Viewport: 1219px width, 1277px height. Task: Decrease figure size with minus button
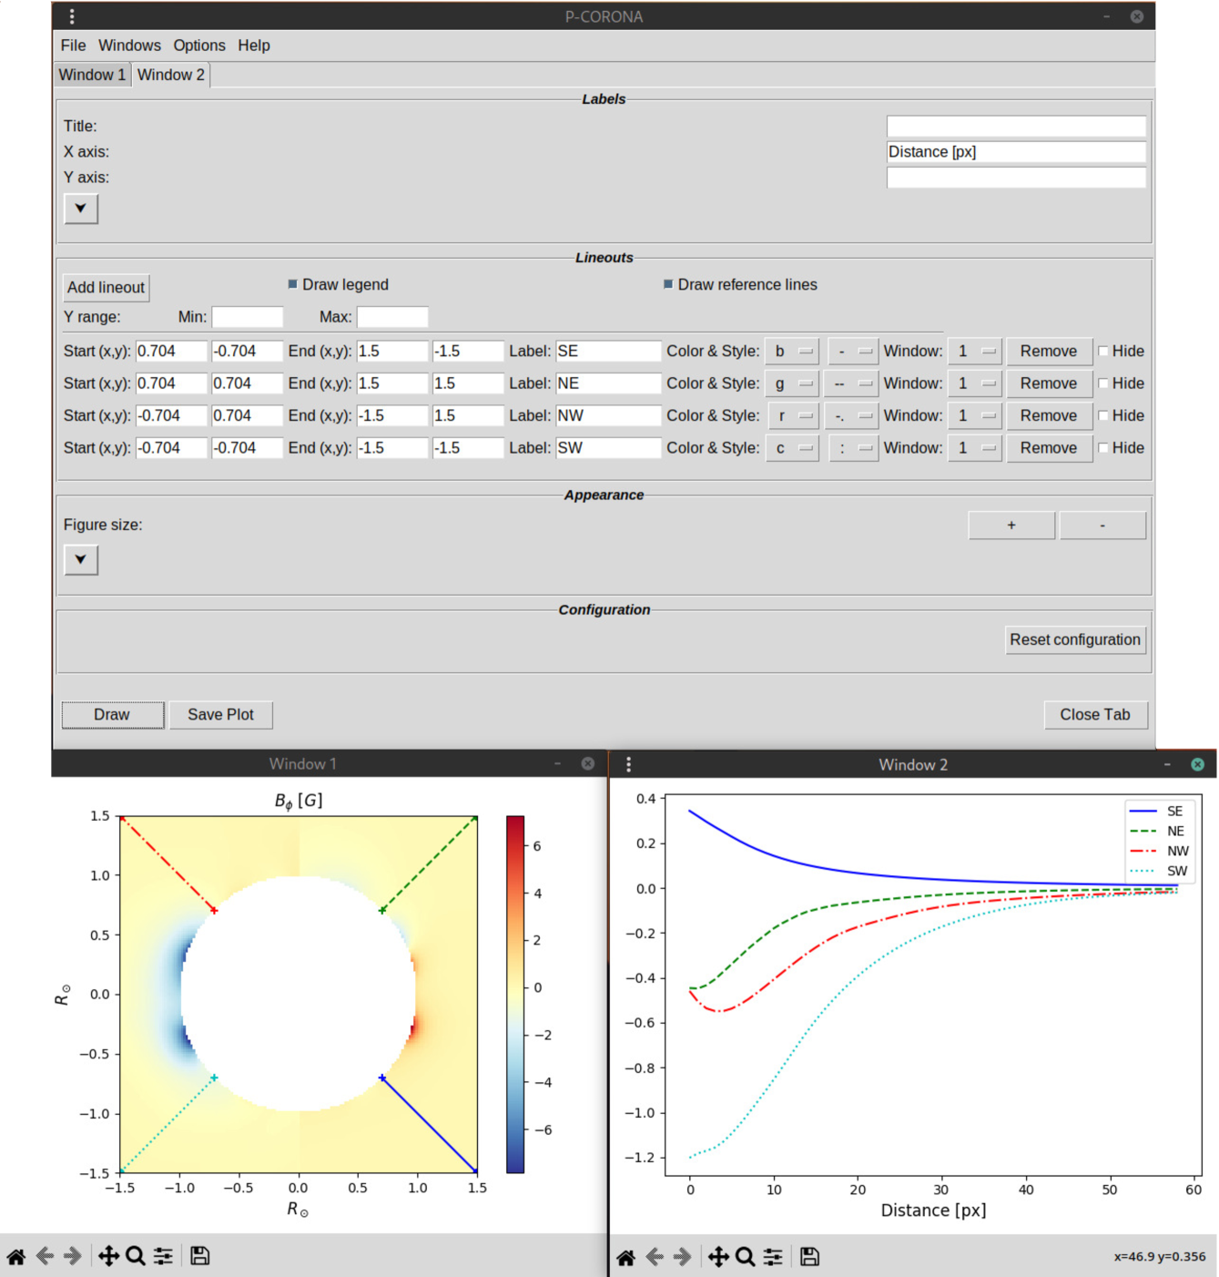click(1102, 526)
